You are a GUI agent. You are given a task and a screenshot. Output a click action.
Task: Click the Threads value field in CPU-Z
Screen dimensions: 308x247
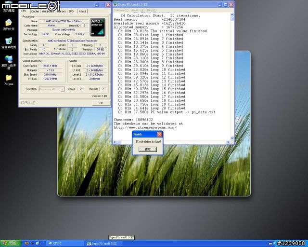pos(103,89)
